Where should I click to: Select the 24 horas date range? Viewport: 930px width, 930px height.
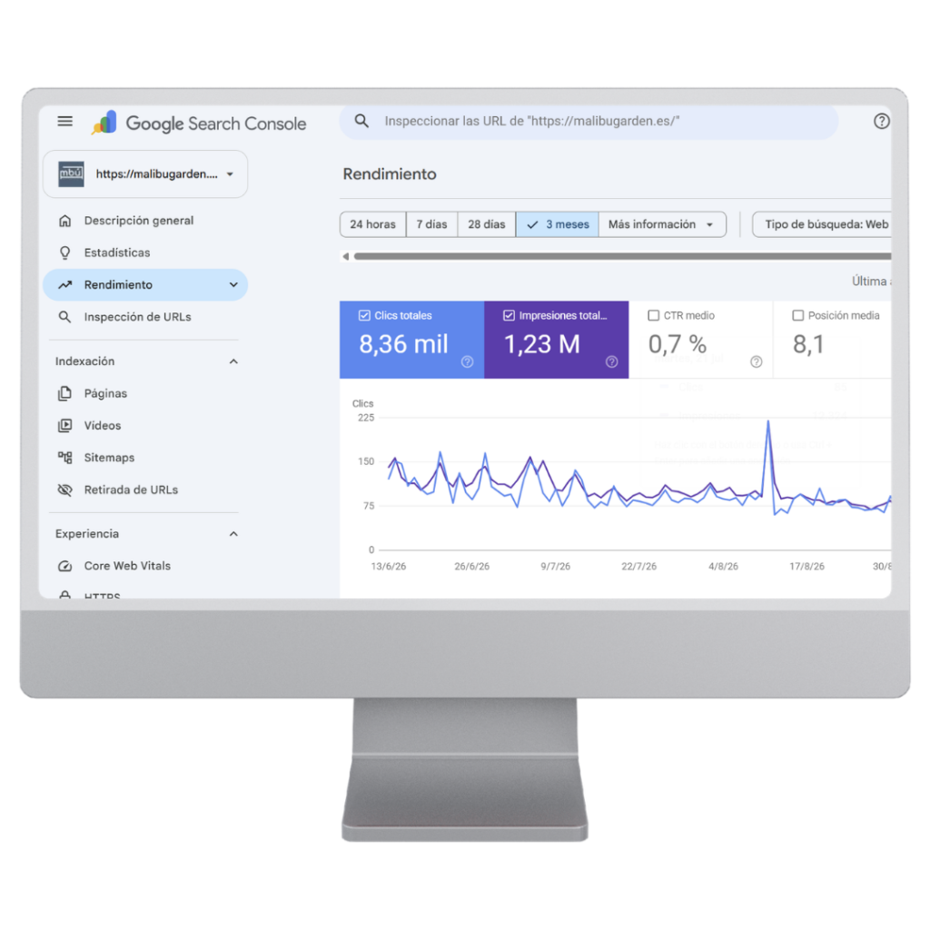pyautogui.click(x=372, y=224)
